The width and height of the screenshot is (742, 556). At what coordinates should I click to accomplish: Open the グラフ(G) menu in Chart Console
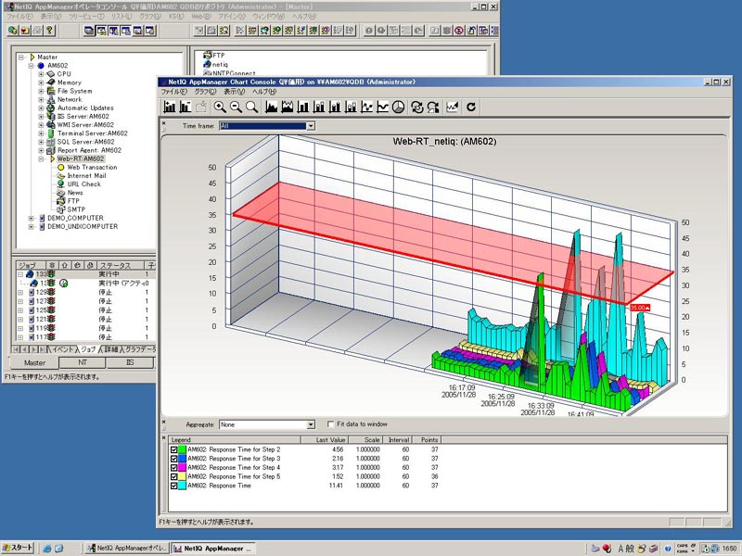pyautogui.click(x=205, y=92)
